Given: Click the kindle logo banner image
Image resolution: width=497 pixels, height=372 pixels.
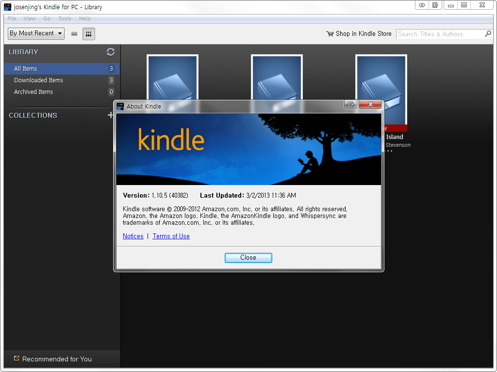Looking at the screenshot, I should point(248,149).
